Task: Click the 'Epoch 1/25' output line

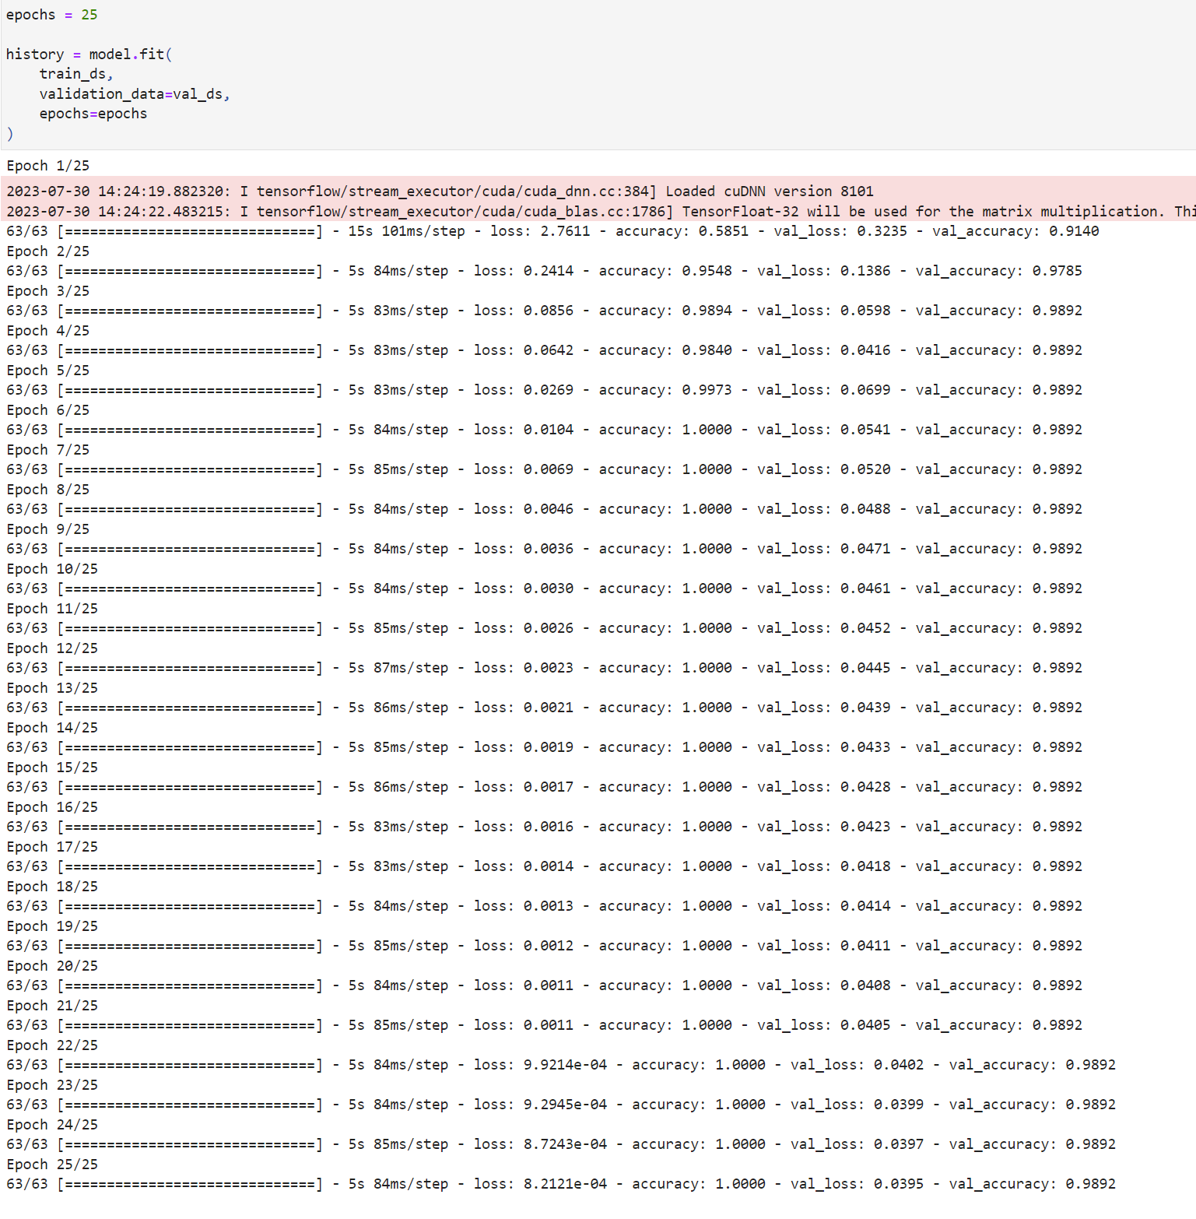Action: pyautogui.click(x=48, y=166)
